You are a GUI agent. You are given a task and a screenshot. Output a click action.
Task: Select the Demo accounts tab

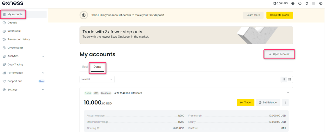97,67
